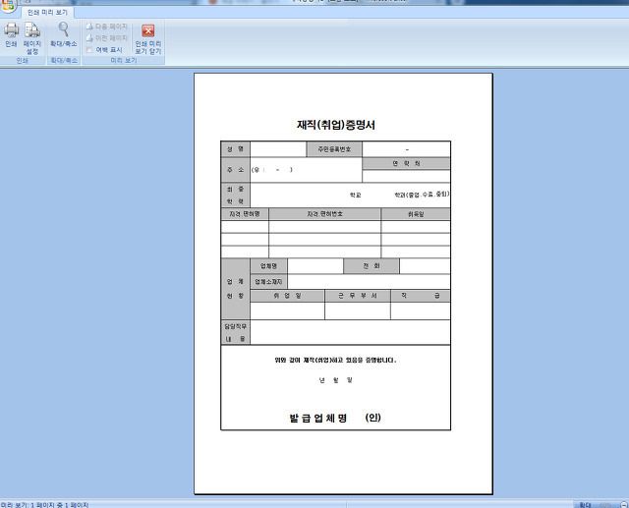The width and height of the screenshot is (629, 508).
Task: Click the '취득일' column header
Action: tap(416, 214)
